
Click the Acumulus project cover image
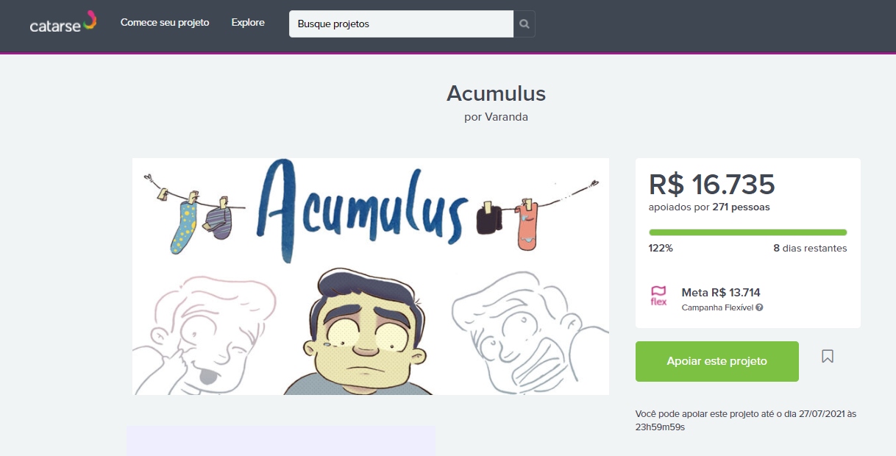[371, 277]
